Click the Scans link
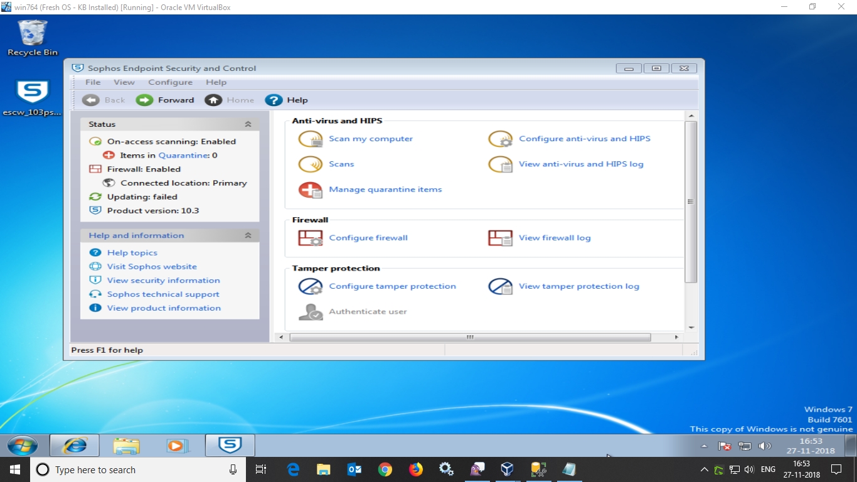Image resolution: width=857 pixels, height=482 pixels. [341, 164]
